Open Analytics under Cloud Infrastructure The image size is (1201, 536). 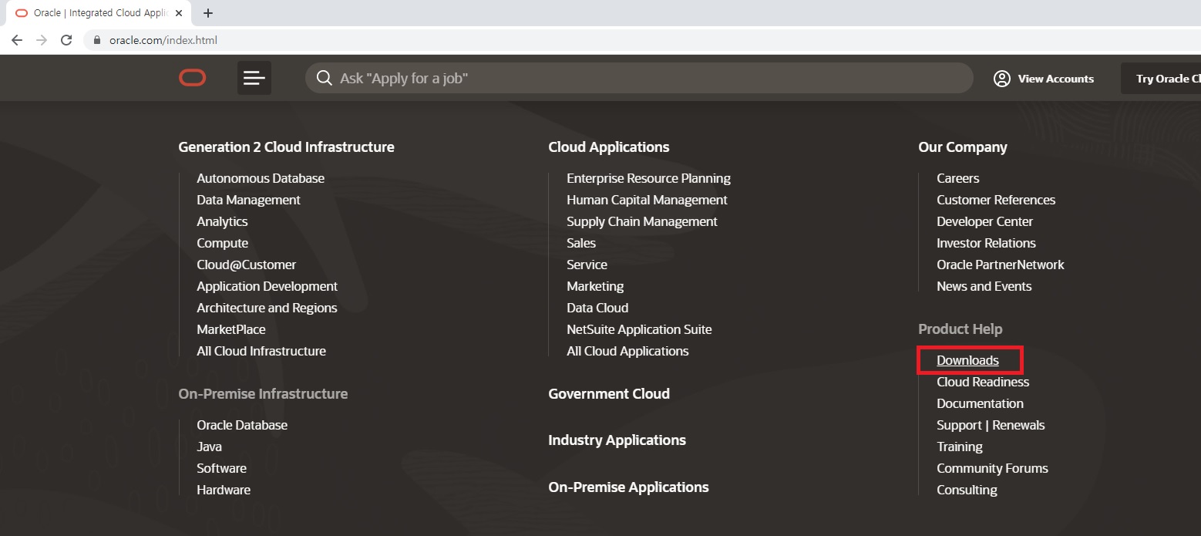222,221
